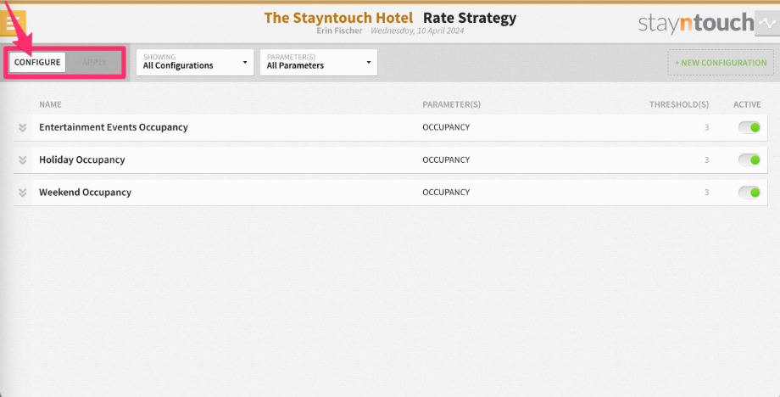Image resolution: width=780 pixels, height=397 pixels.
Task: Toggle Holiday Occupancy active switch
Action: click(749, 159)
